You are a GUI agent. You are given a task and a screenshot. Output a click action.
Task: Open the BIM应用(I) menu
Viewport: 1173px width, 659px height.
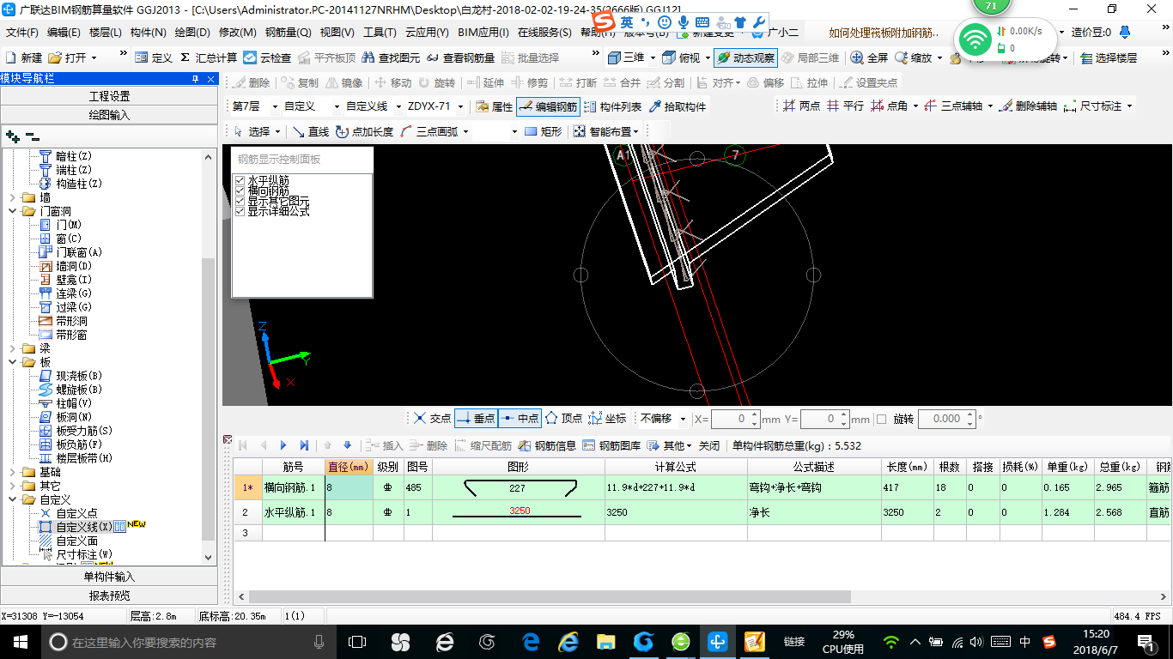483,33
